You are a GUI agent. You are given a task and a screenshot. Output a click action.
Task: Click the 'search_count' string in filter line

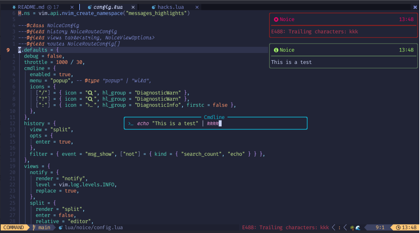click(x=201, y=154)
